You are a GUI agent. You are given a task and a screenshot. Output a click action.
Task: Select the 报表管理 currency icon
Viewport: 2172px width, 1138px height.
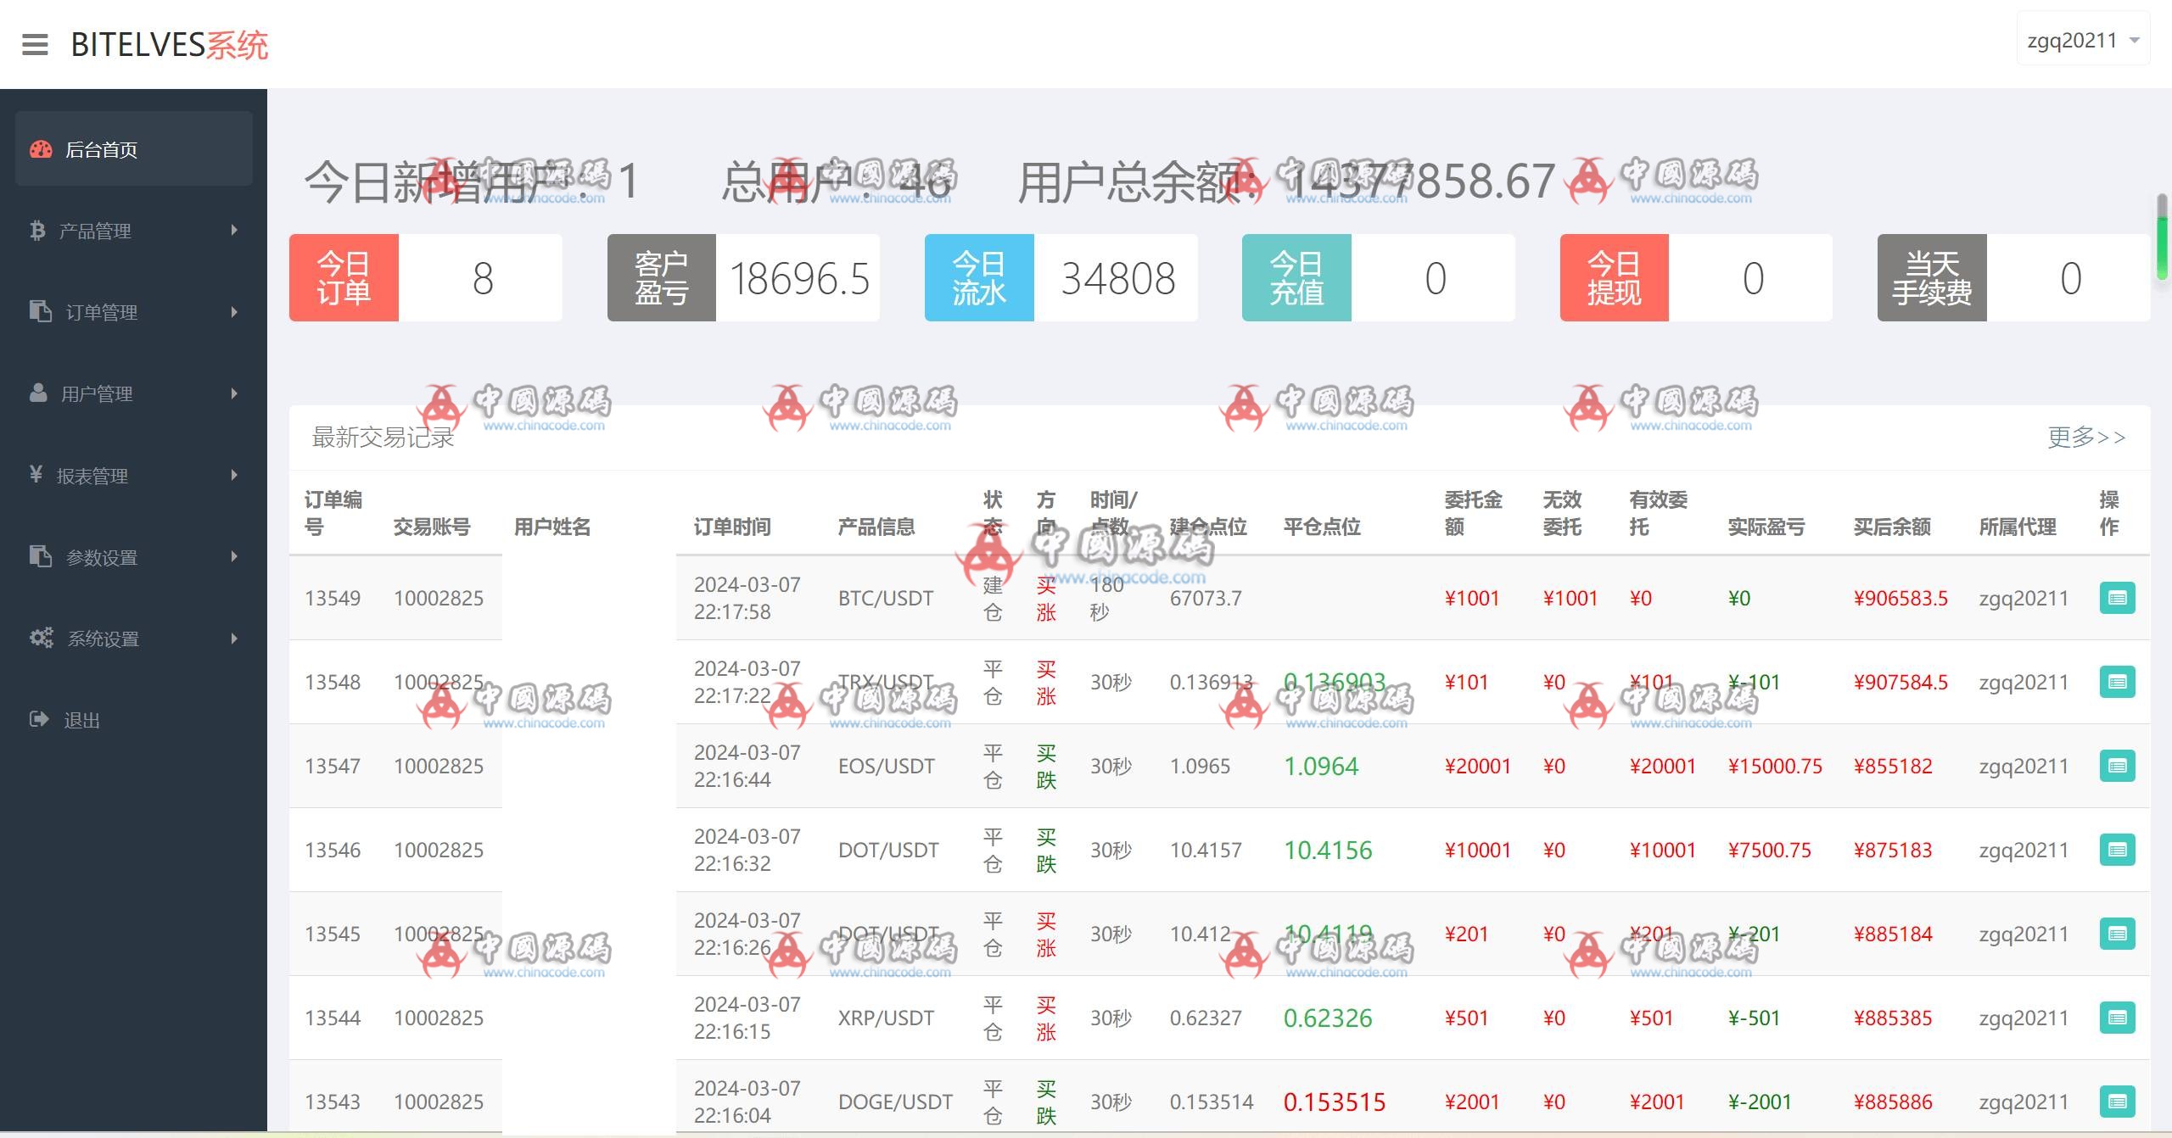pyautogui.click(x=37, y=476)
